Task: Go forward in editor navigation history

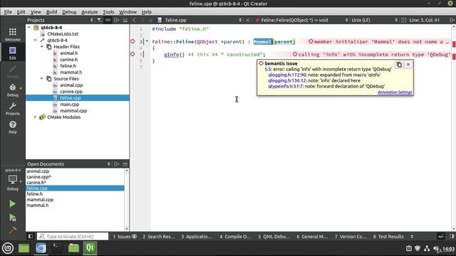Action: [142, 20]
